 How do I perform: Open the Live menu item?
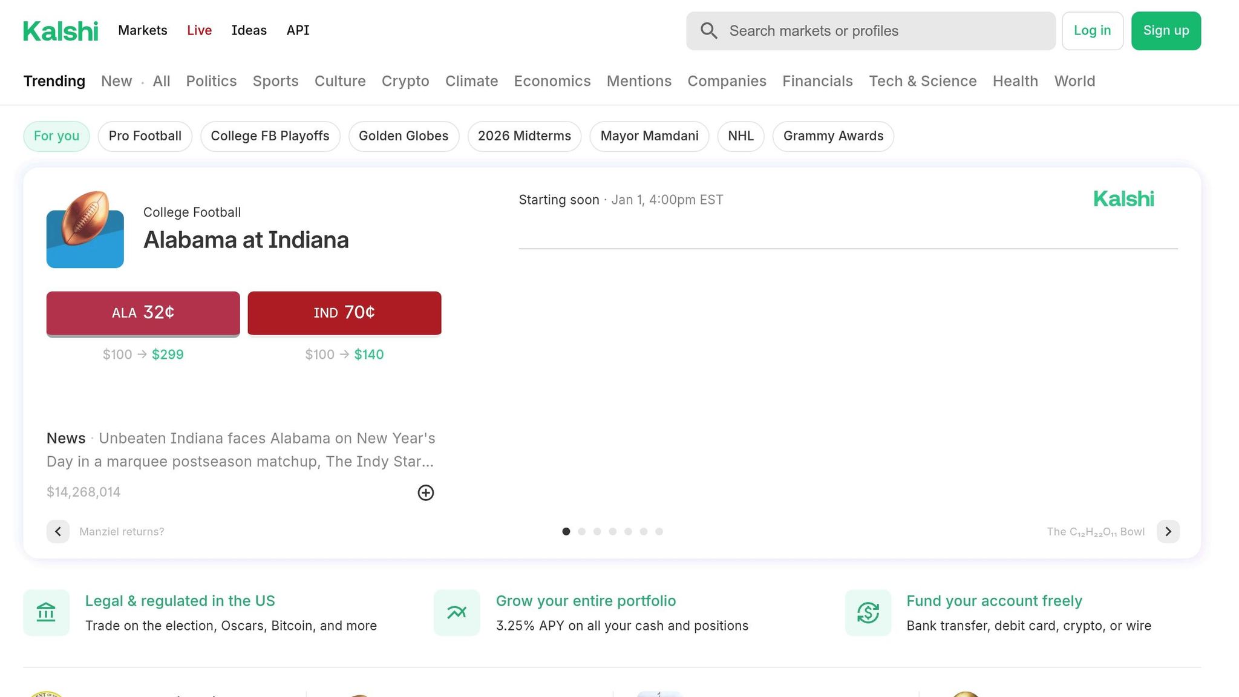(199, 30)
